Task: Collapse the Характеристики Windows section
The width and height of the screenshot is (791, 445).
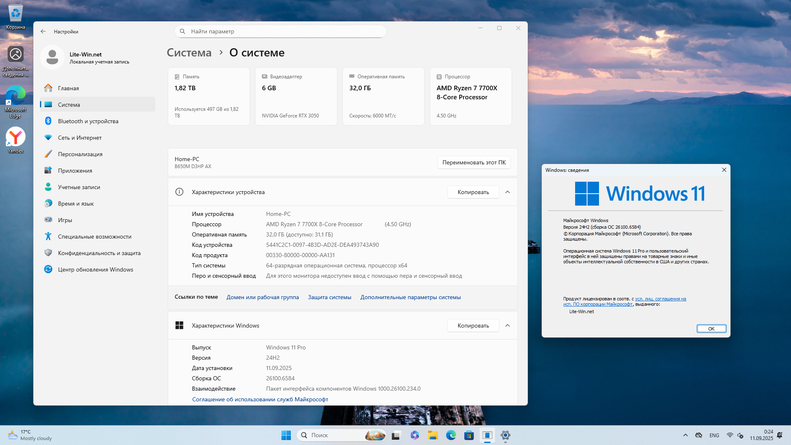Action: [508, 326]
